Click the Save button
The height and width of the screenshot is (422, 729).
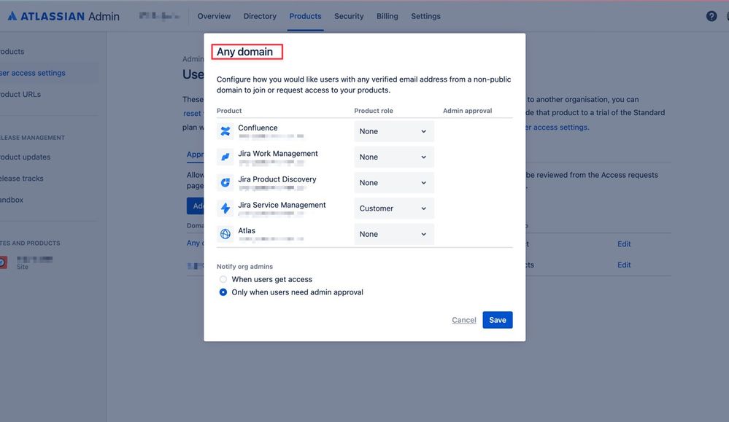click(x=498, y=320)
